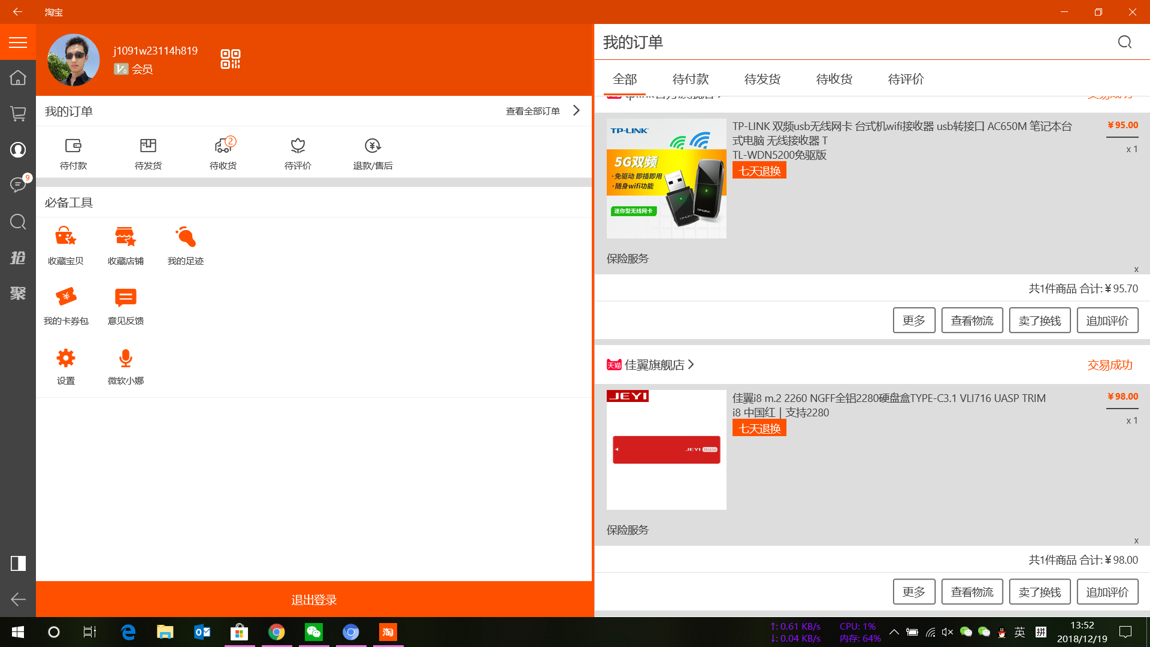Open the Windows Start menu
Image resolution: width=1150 pixels, height=647 pixels.
pos(17,632)
